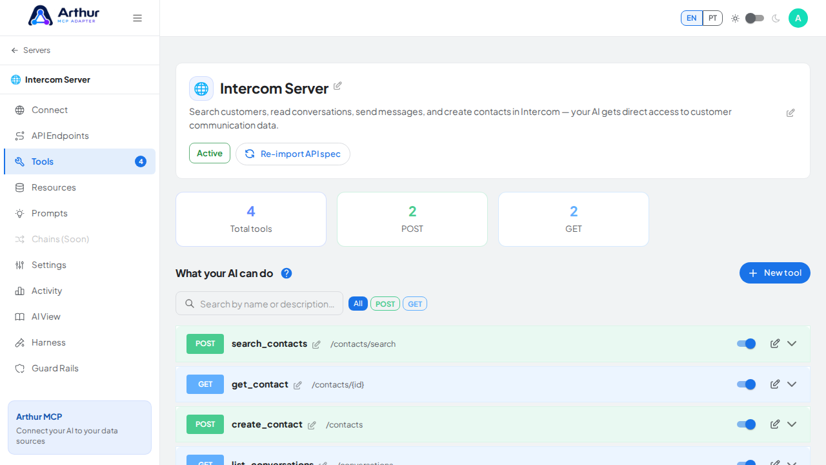The width and height of the screenshot is (826, 465).
Task: Filter tools by All
Action: (x=358, y=304)
